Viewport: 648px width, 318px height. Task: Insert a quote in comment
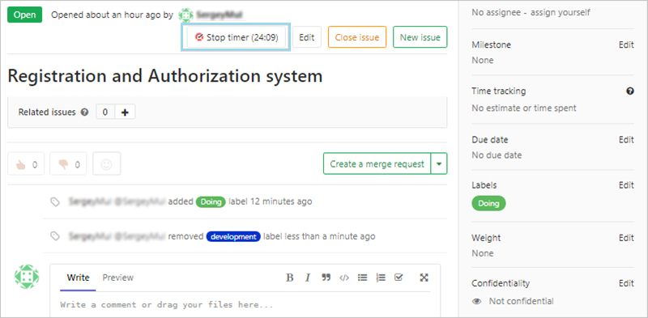click(326, 278)
